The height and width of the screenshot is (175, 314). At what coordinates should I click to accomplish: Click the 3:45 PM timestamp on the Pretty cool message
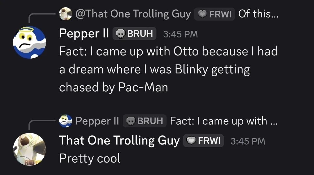coord(248,141)
